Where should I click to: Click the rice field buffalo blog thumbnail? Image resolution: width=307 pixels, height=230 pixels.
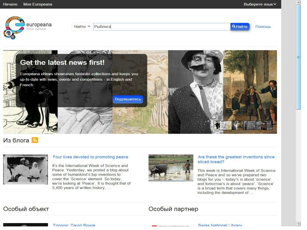coord(171,168)
